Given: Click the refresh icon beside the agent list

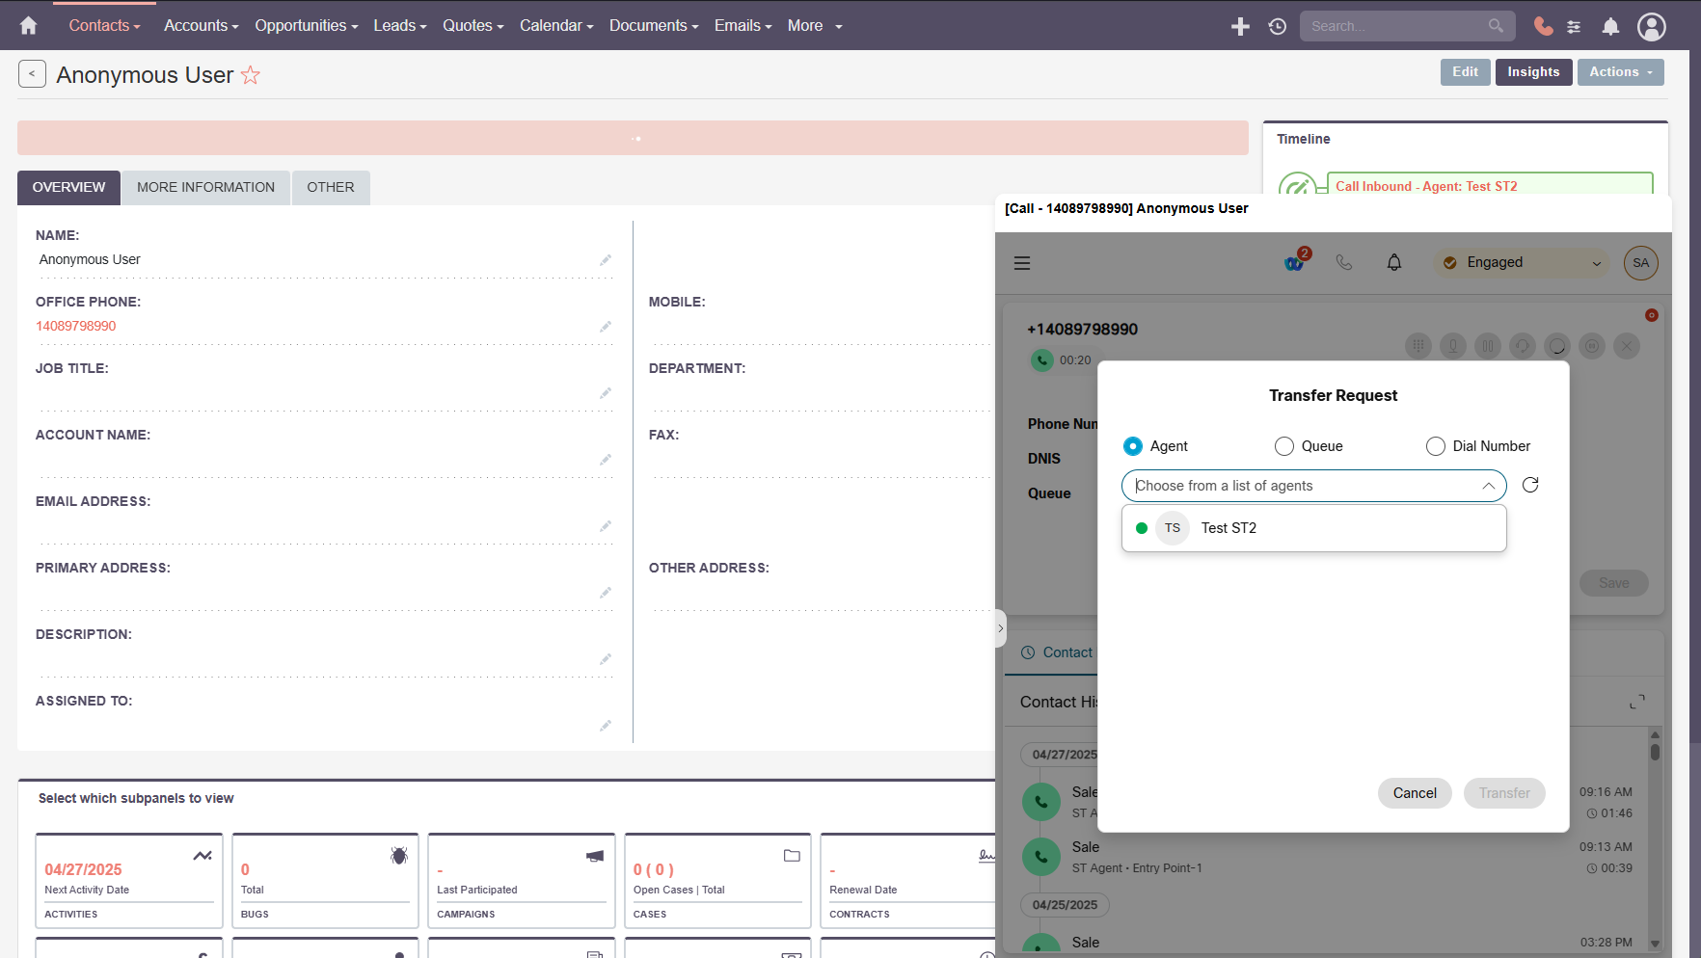Looking at the screenshot, I should point(1530,485).
